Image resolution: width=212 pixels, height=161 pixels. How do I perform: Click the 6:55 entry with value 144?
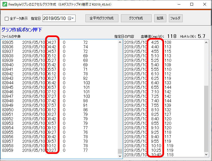[x=148, y=87]
